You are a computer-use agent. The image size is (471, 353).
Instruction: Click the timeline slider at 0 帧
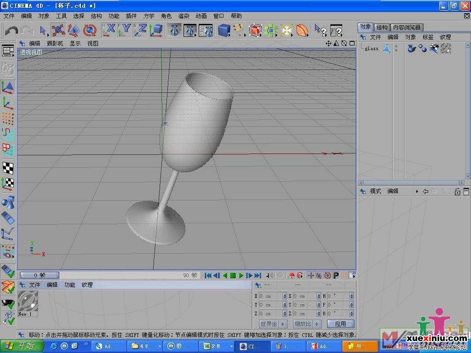(40, 275)
